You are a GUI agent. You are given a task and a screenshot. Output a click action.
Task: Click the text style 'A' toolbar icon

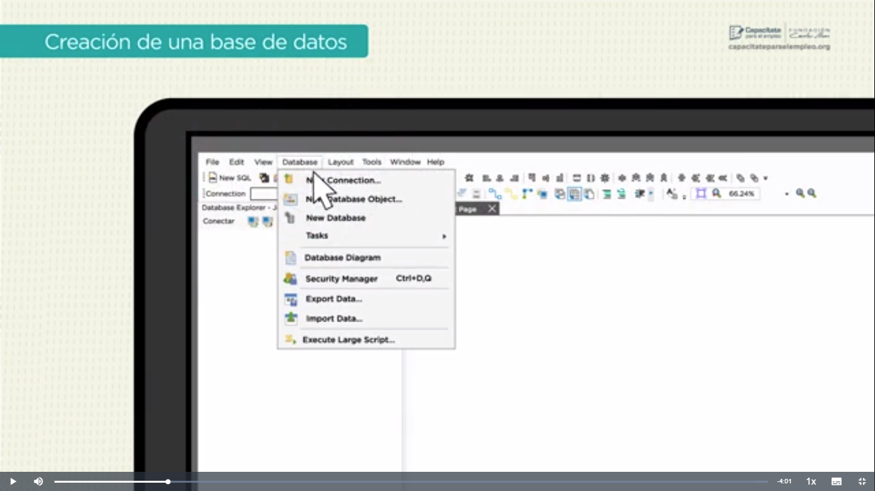tap(671, 194)
